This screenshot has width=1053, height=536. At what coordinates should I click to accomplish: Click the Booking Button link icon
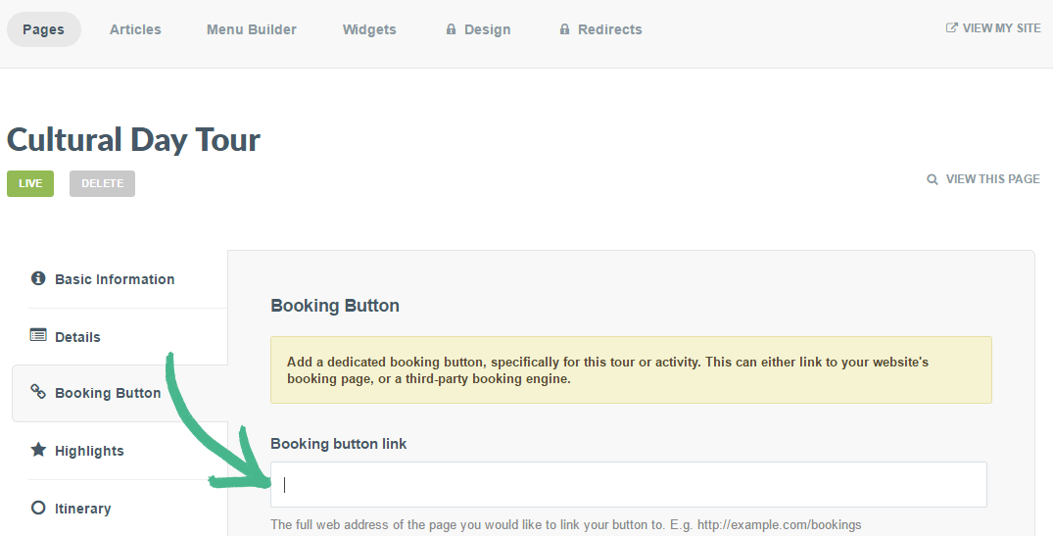click(x=38, y=392)
